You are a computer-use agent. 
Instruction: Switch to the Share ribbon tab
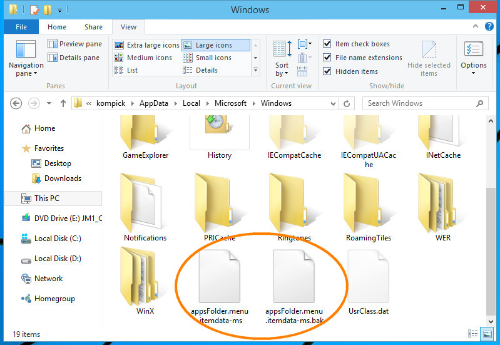pyautogui.click(x=93, y=27)
